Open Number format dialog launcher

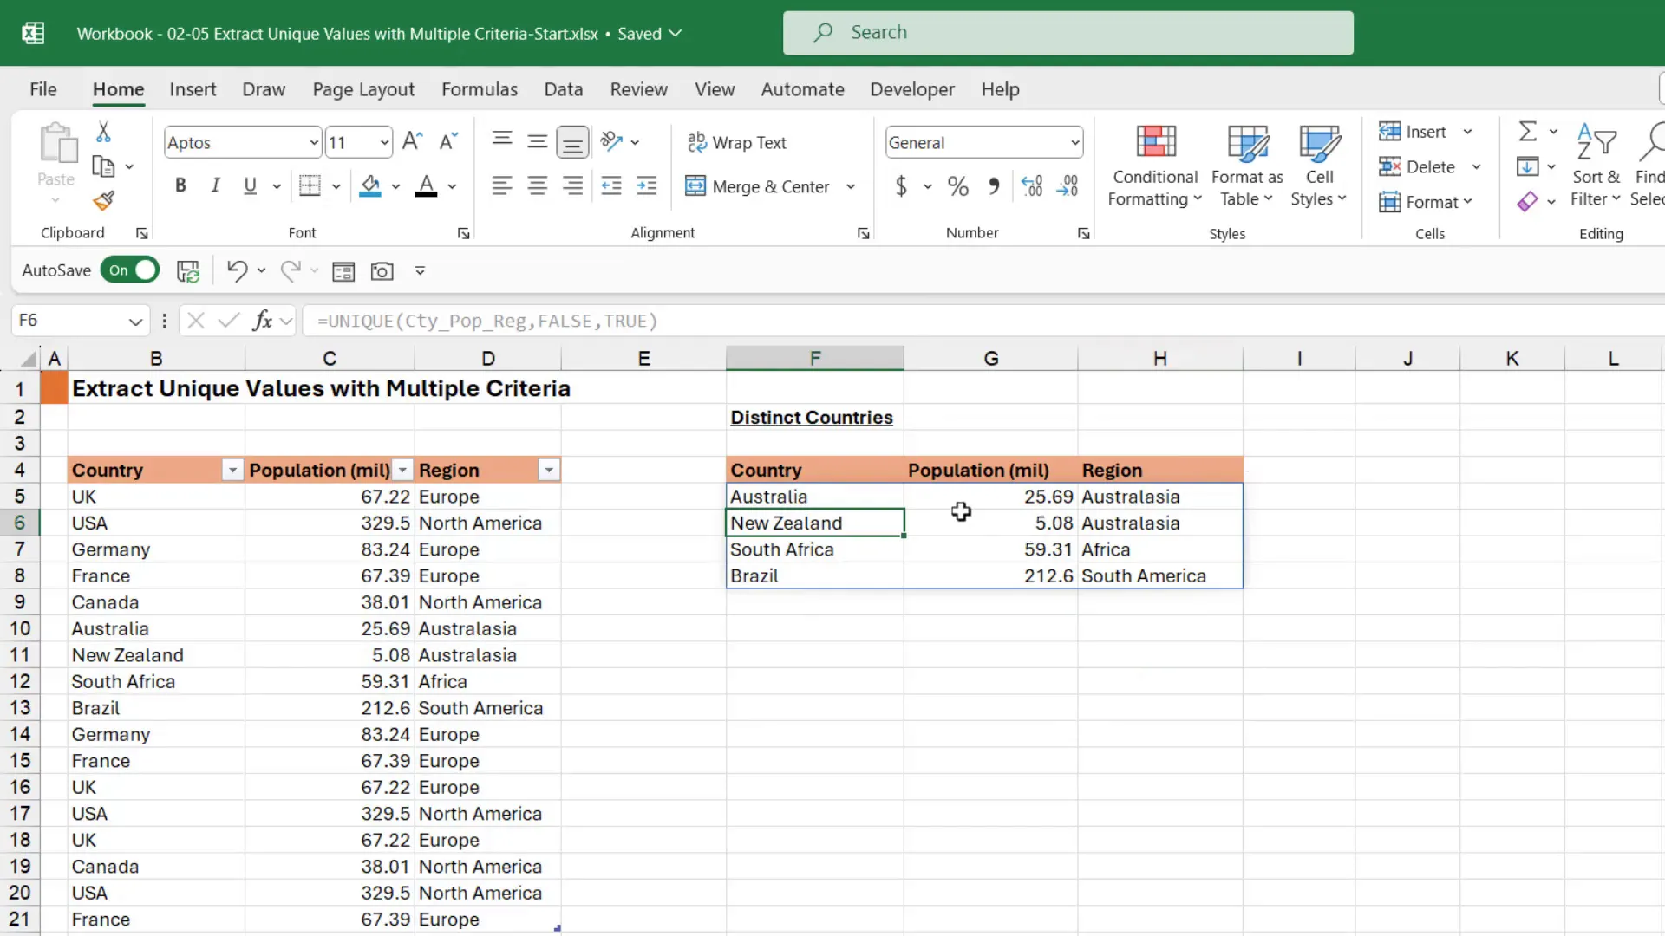(x=1083, y=233)
